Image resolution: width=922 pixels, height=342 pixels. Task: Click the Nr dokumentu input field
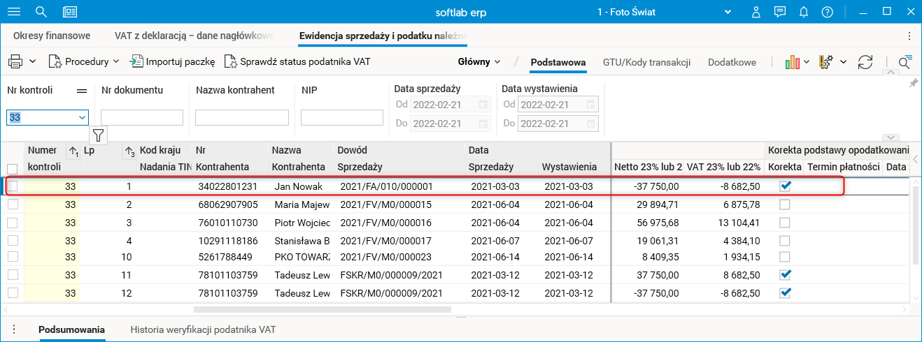142,118
